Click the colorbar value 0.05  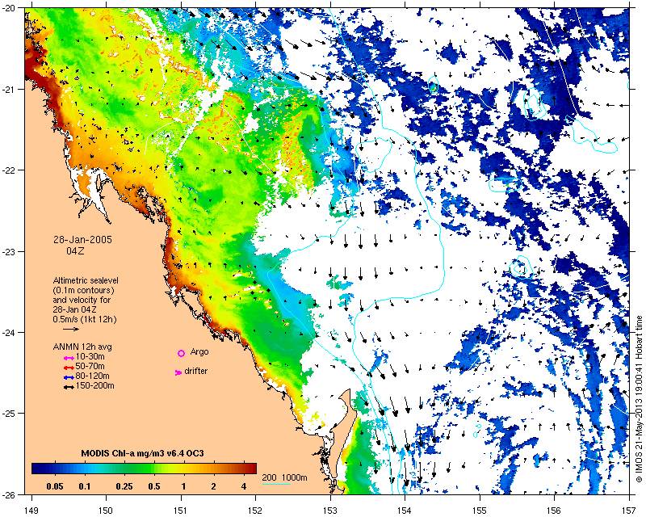(x=55, y=486)
